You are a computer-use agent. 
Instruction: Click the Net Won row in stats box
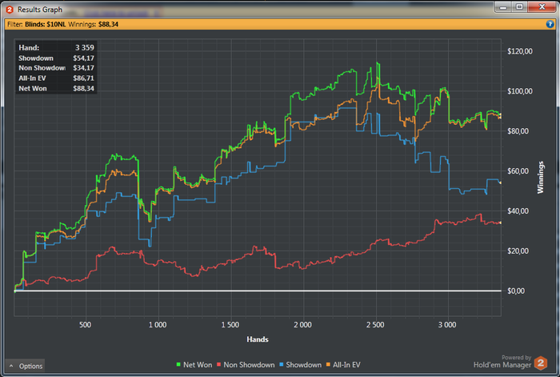click(x=56, y=88)
